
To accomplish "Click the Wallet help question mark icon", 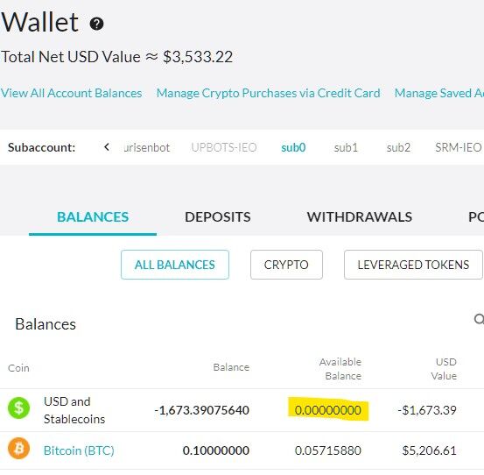I will click(x=96, y=24).
